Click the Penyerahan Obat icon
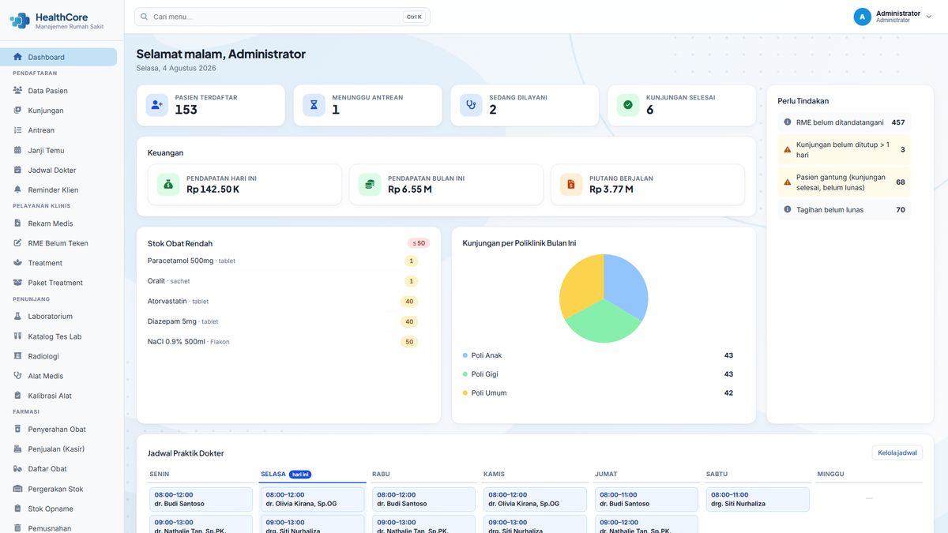948x533 pixels. coord(17,430)
